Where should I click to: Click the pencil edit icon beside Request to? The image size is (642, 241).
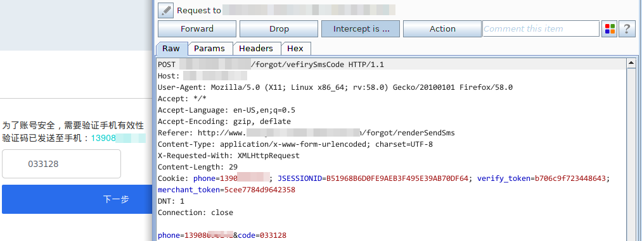[x=166, y=10]
